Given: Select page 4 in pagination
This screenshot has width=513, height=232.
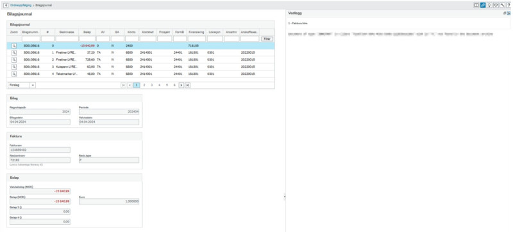Looking at the screenshot, I should (159, 85).
